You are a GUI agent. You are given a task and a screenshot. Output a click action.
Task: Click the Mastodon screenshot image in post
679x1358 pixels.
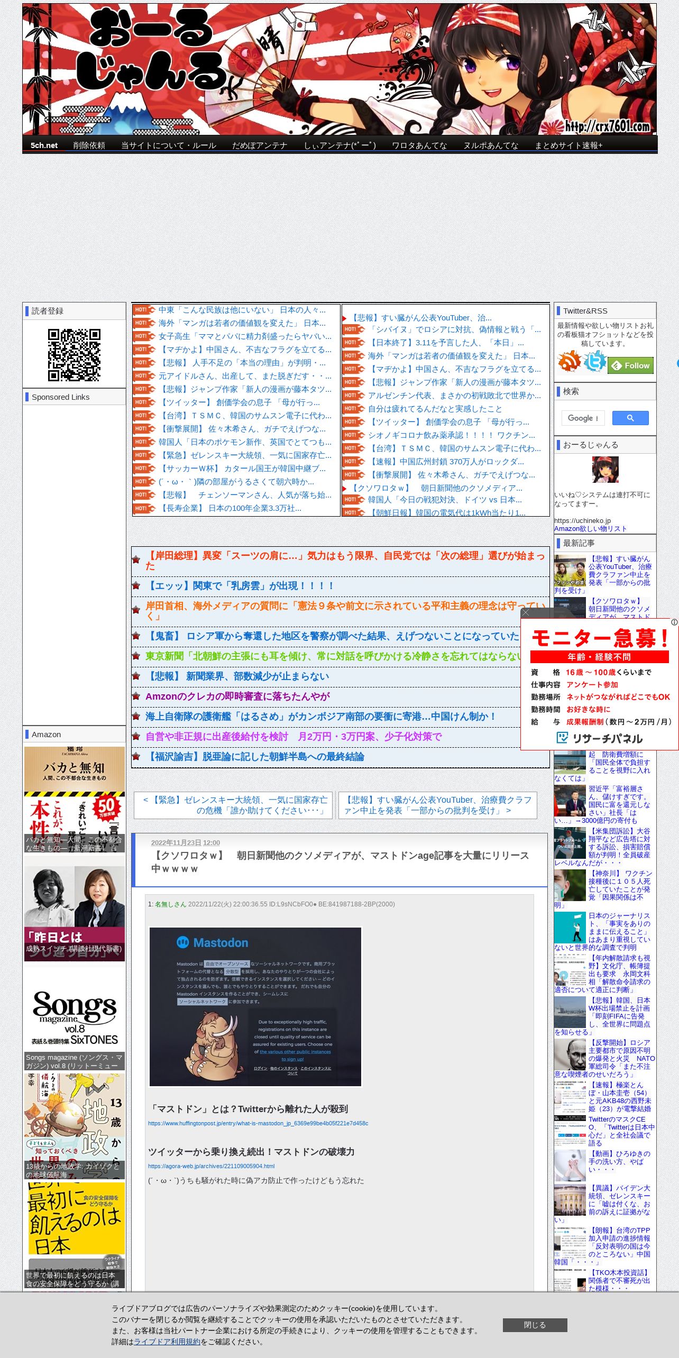255,1007
